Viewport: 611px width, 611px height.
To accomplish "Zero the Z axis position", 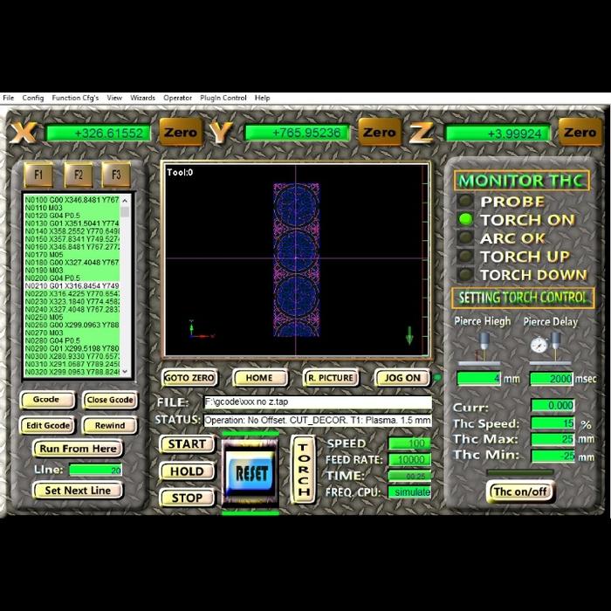I will pyautogui.click(x=580, y=133).
